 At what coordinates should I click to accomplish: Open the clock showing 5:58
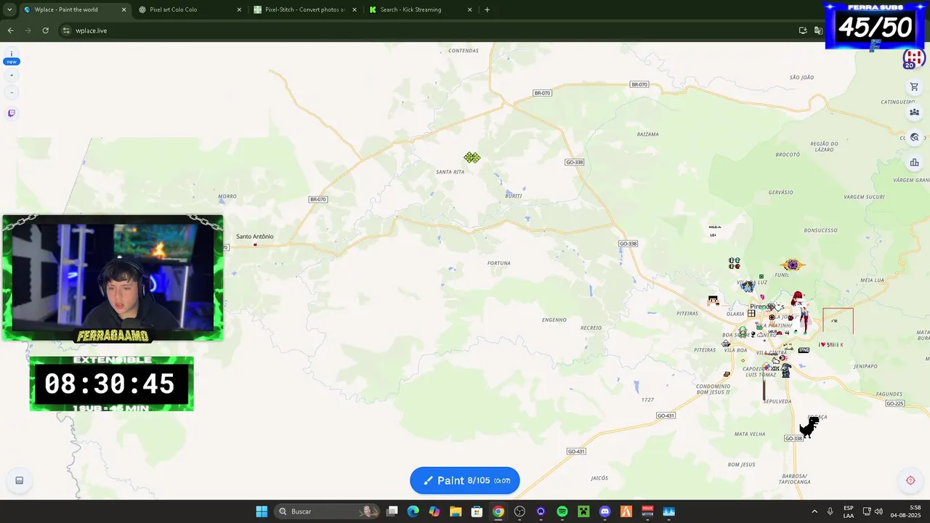[906, 511]
